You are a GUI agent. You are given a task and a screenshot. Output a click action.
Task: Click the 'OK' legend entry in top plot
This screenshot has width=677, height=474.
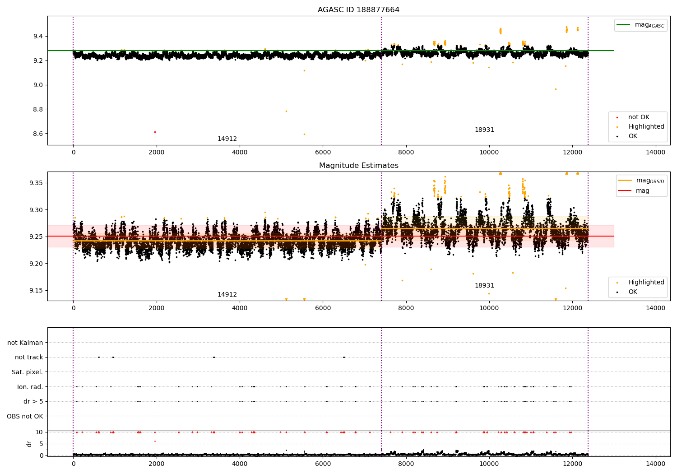click(x=633, y=136)
